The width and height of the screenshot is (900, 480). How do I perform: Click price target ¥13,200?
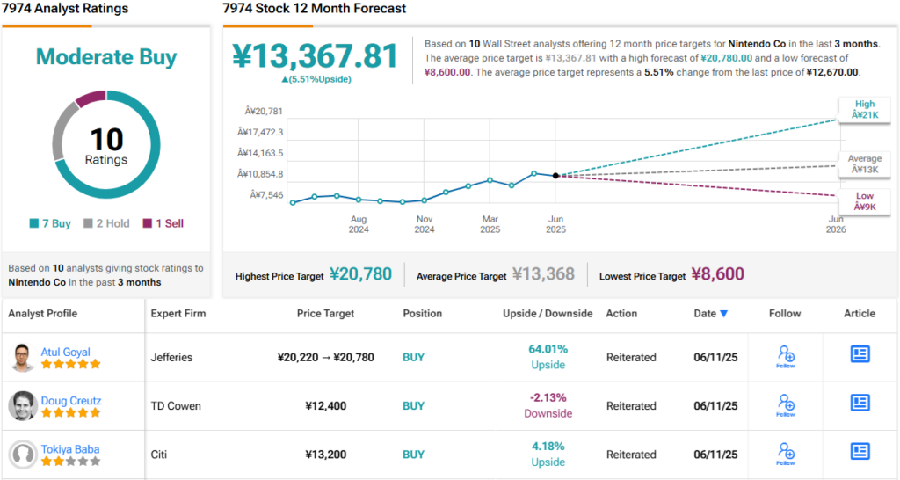(325, 455)
